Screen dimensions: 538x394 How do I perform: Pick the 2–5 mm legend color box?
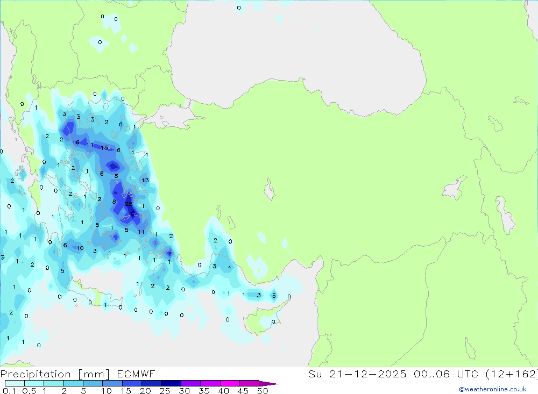[x=73, y=383]
